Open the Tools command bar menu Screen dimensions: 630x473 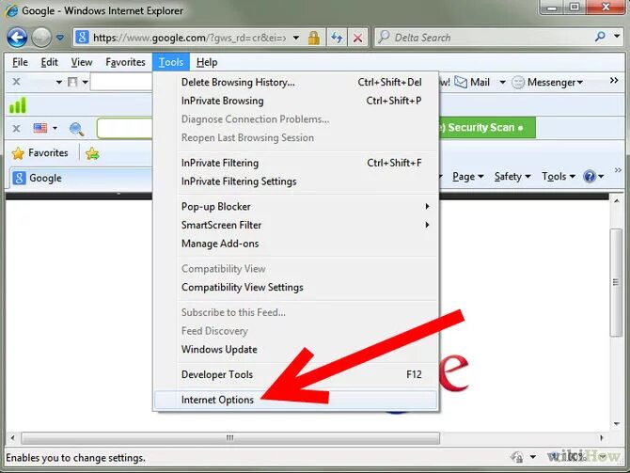pyautogui.click(x=559, y=177)
